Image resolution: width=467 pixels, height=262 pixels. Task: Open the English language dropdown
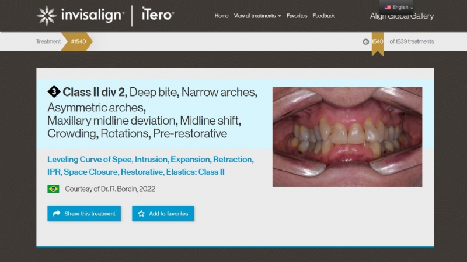(x=399, y=8)
